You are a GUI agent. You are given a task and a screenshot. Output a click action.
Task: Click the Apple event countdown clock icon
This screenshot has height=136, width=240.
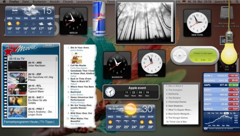coord(110,92)
